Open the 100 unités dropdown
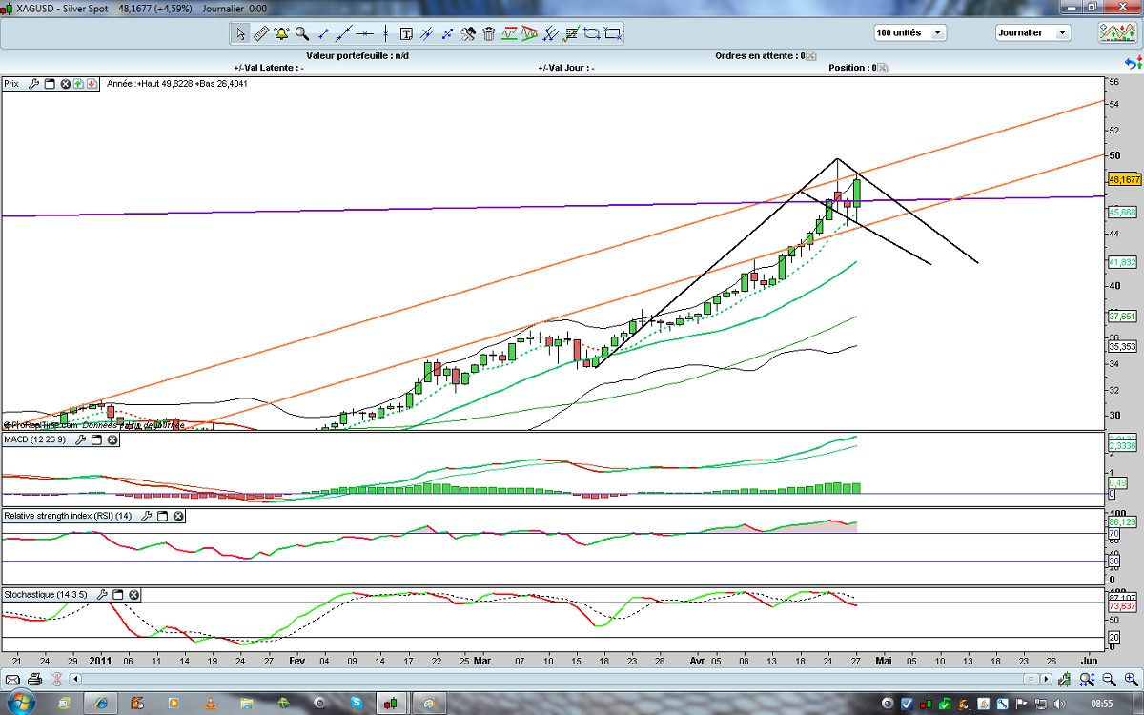 click(938, 32)
